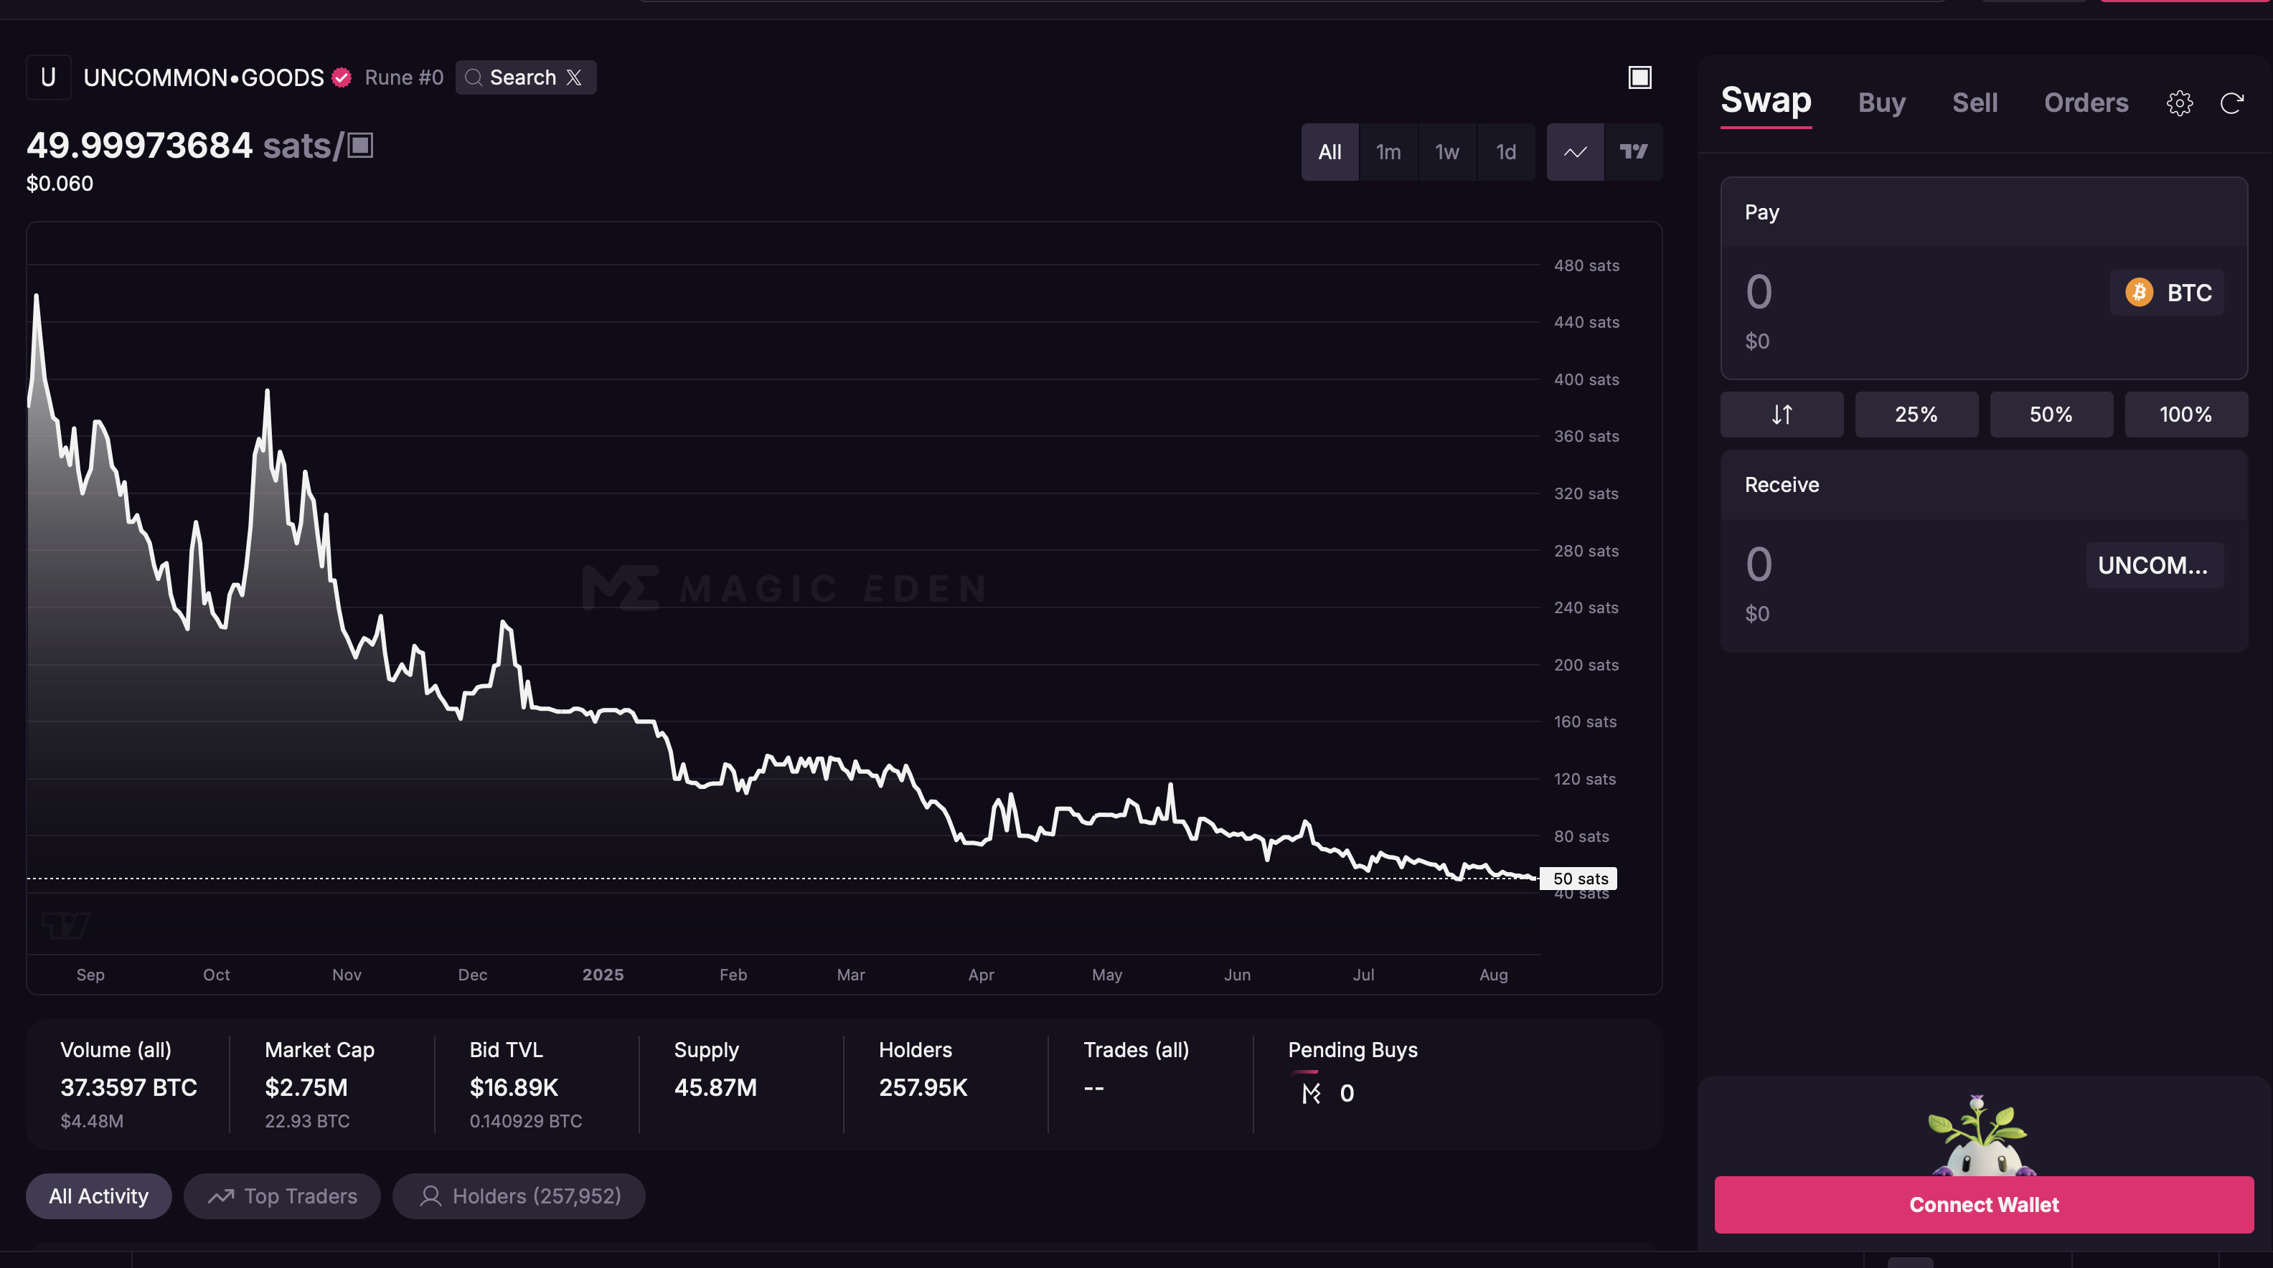Open the Sell tab
Image resolution: width=2273 pixels, height=1268 pixels.
tap(1975, 103)
